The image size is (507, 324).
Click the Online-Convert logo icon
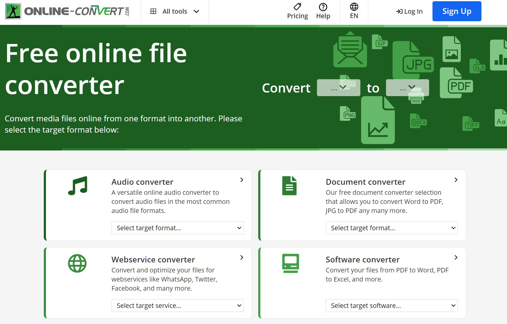click(x=13, y=12)
